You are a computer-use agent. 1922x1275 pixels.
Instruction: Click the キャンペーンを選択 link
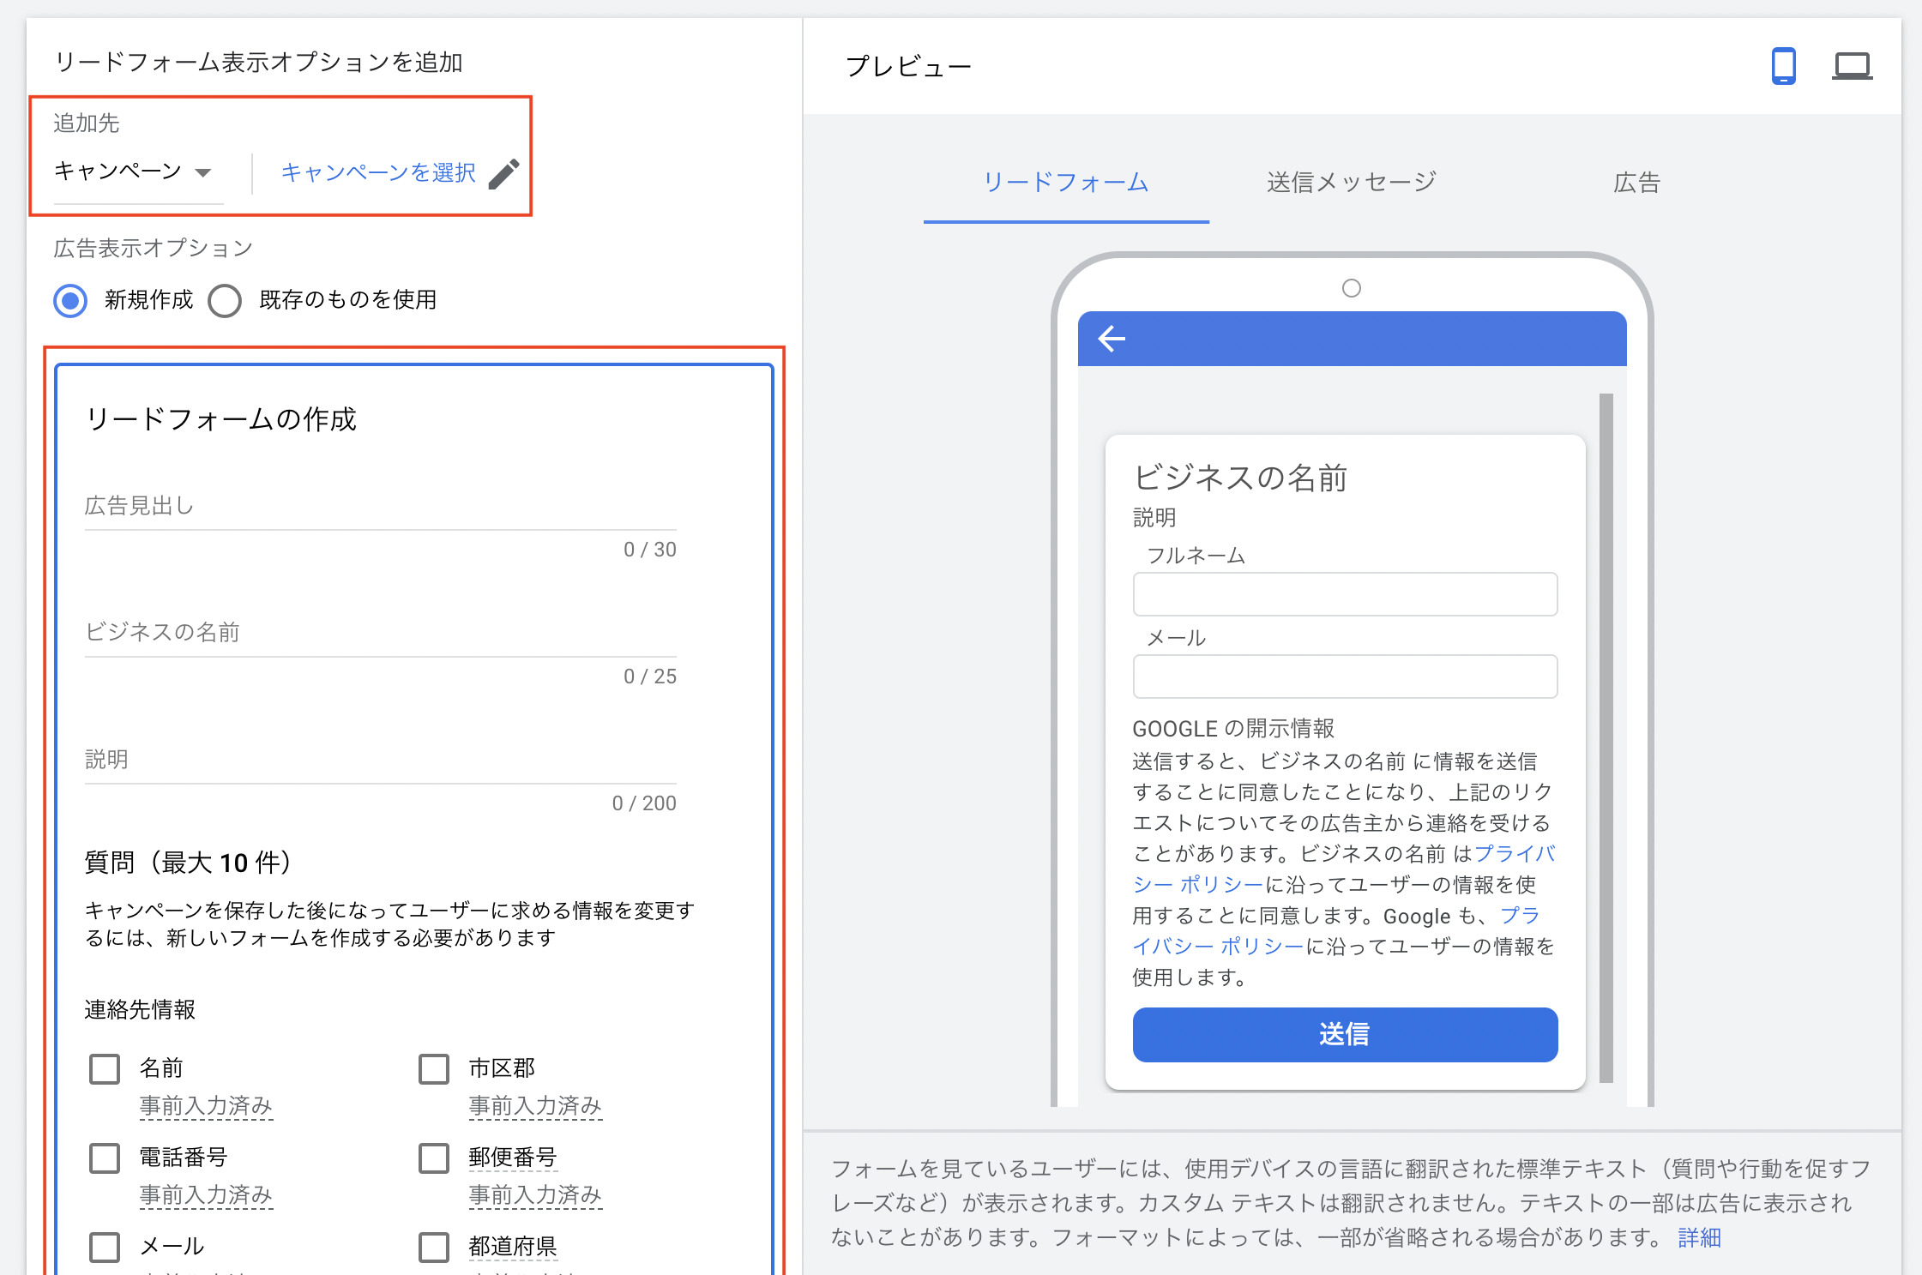pos(378,173)
